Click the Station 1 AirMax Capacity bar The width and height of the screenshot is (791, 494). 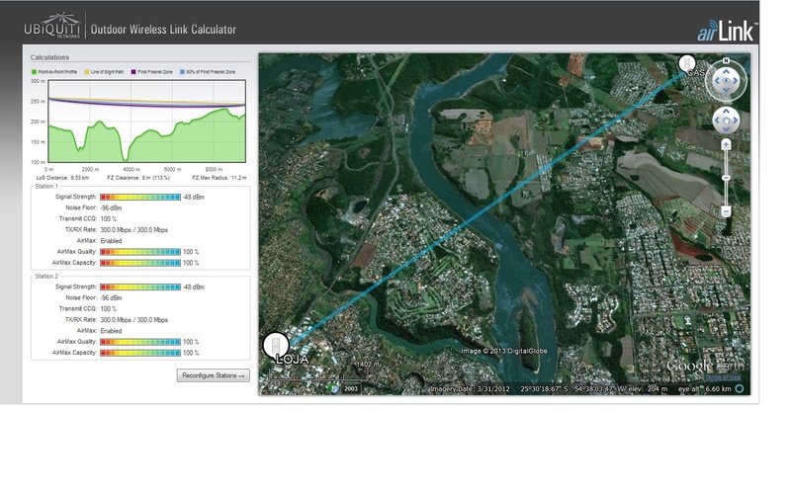(140, 263)
